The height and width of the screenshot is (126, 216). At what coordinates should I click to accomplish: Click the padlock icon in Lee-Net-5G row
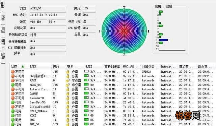click(x=67, y=102)
